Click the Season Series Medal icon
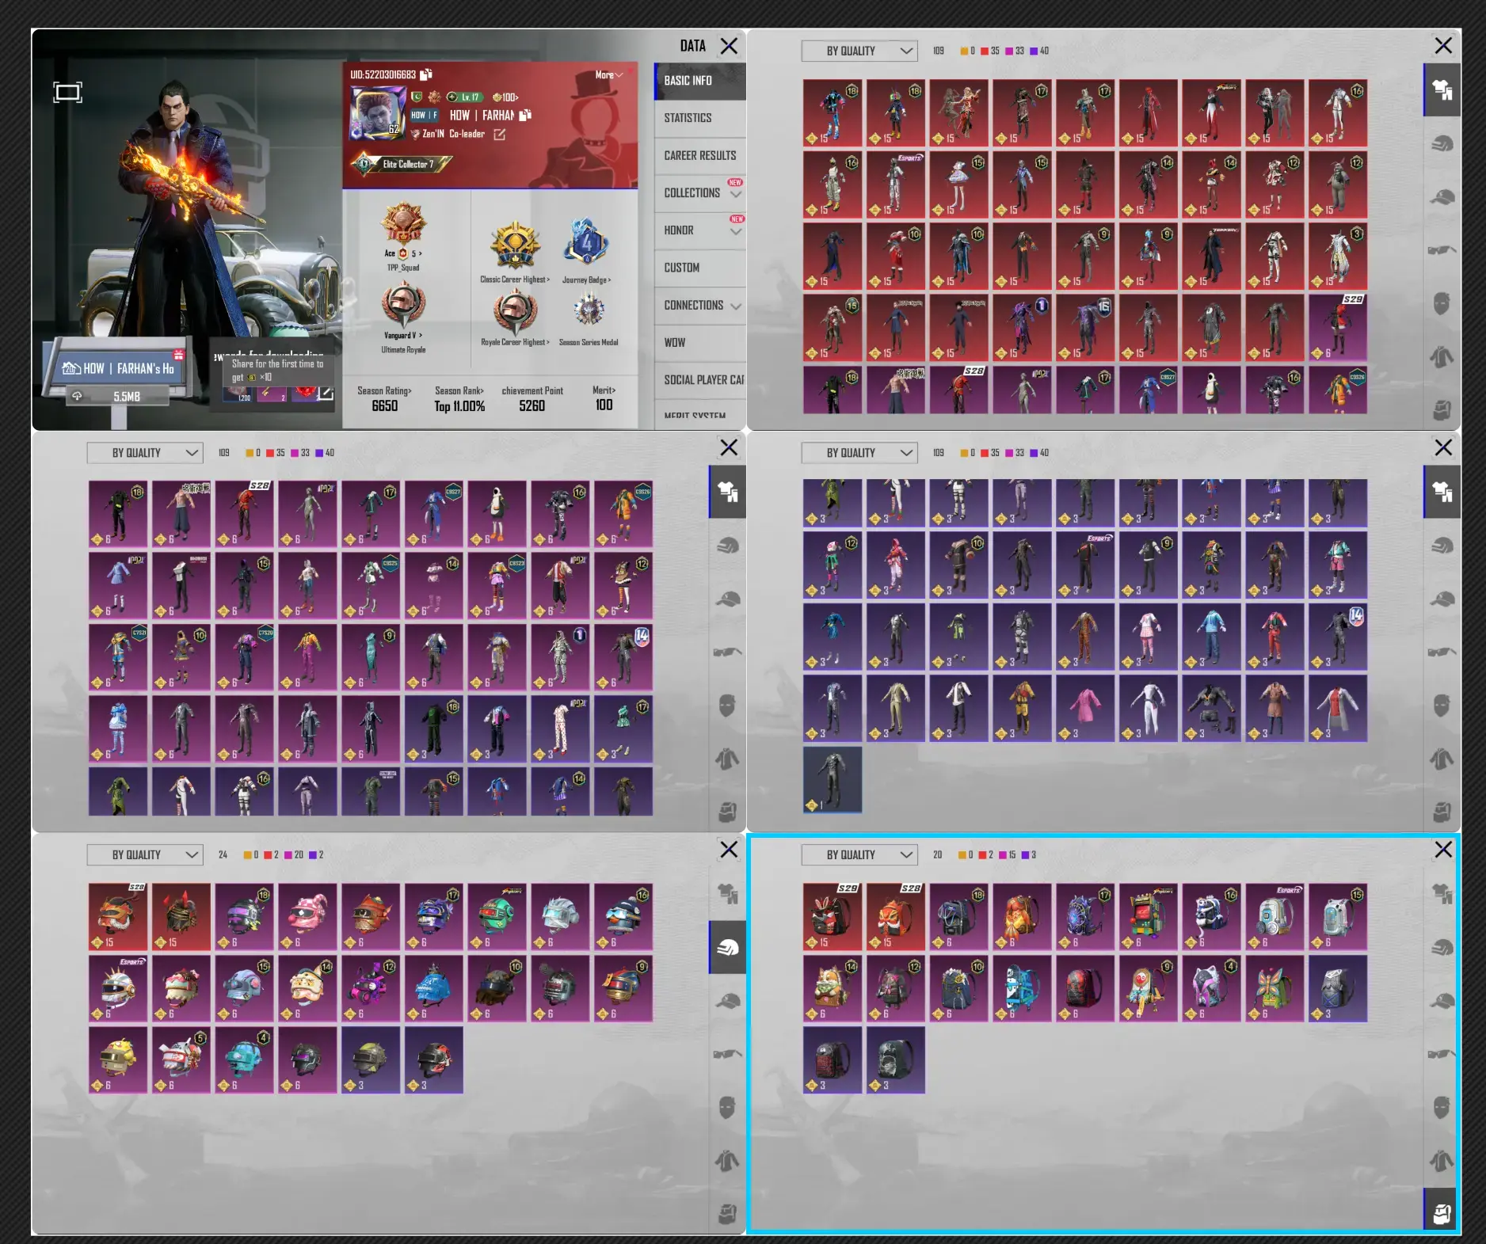Image resolution: width=1486 pixels, height=1244 pixels. pyautogui.click(x=589, y=310)
